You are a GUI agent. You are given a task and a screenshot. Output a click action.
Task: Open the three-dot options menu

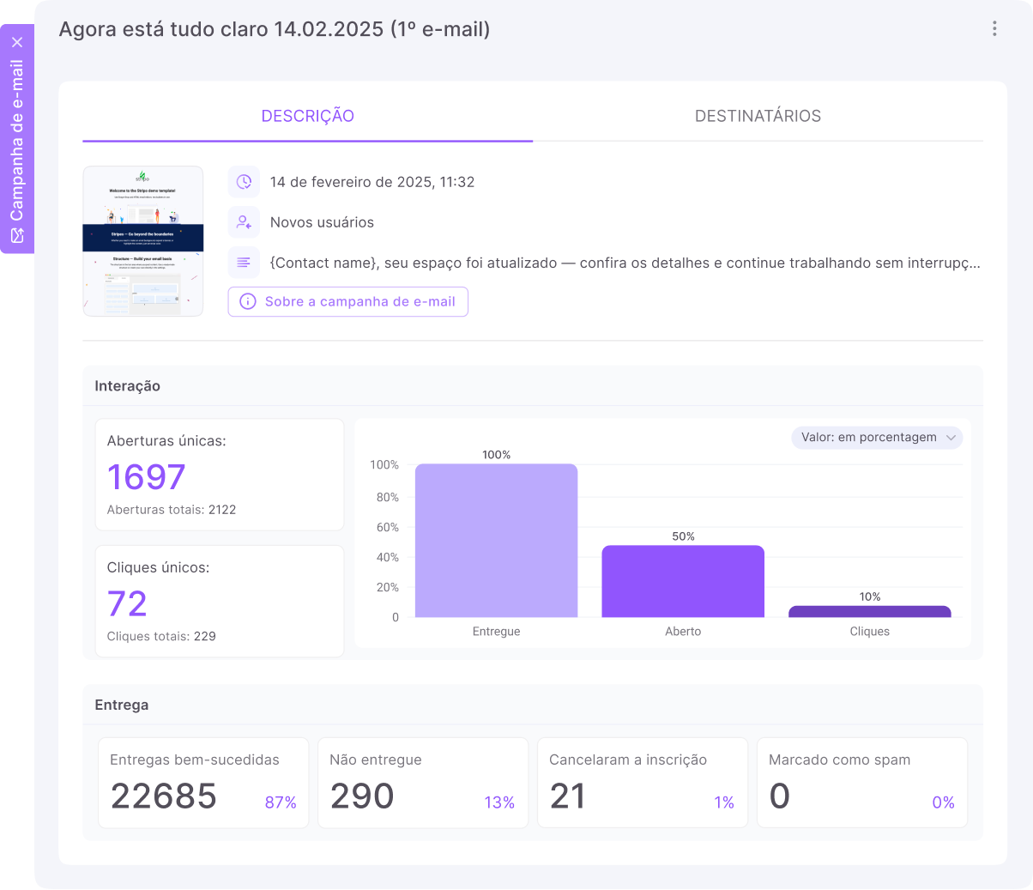pyautogui.click(x=994, y=28)
